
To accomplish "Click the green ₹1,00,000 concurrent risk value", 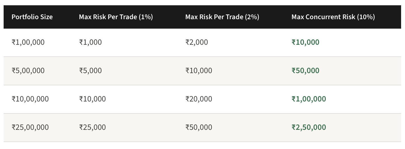I will 309,99.
